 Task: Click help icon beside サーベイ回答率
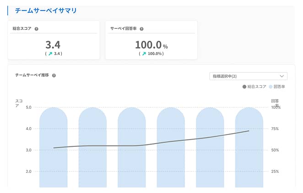pyautogui.click(x=141, y=29)
